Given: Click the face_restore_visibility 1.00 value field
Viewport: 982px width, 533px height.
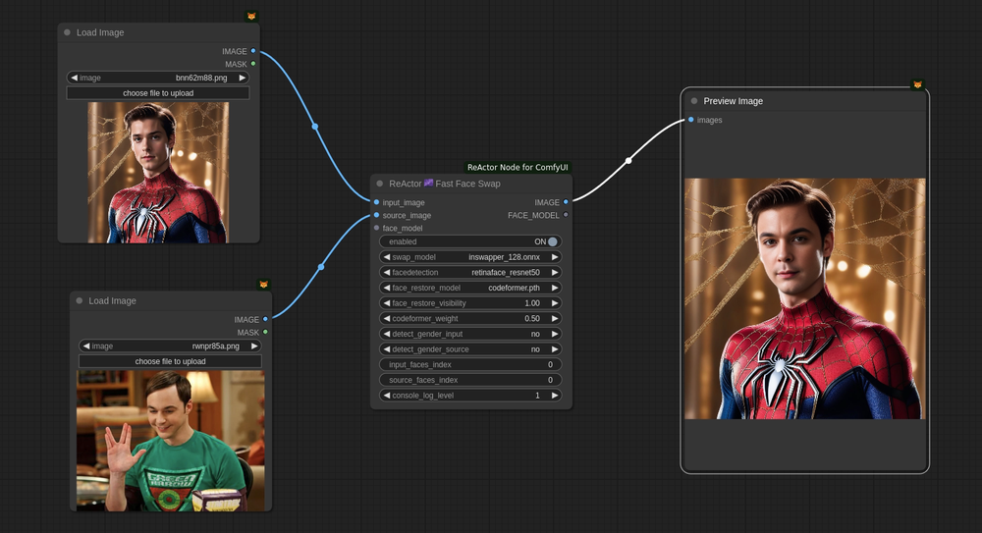Looking at the screenshot, I should 471,303.
